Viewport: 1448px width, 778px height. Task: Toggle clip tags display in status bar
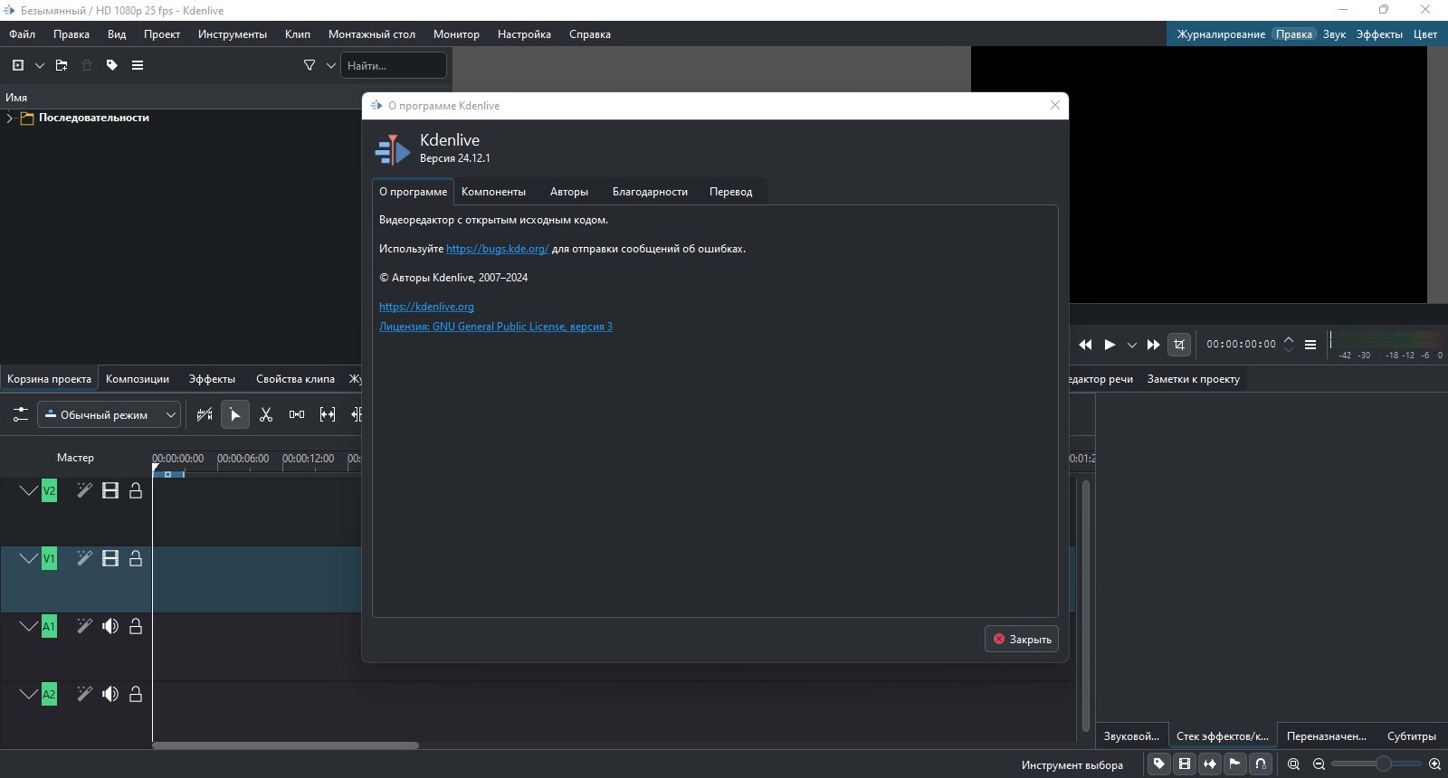tap(1159, 764)
